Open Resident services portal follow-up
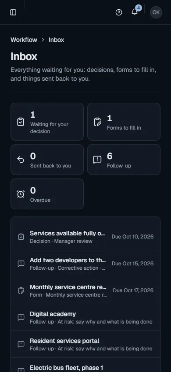This screenshot has width=171, height=372. tap(85, 344)
